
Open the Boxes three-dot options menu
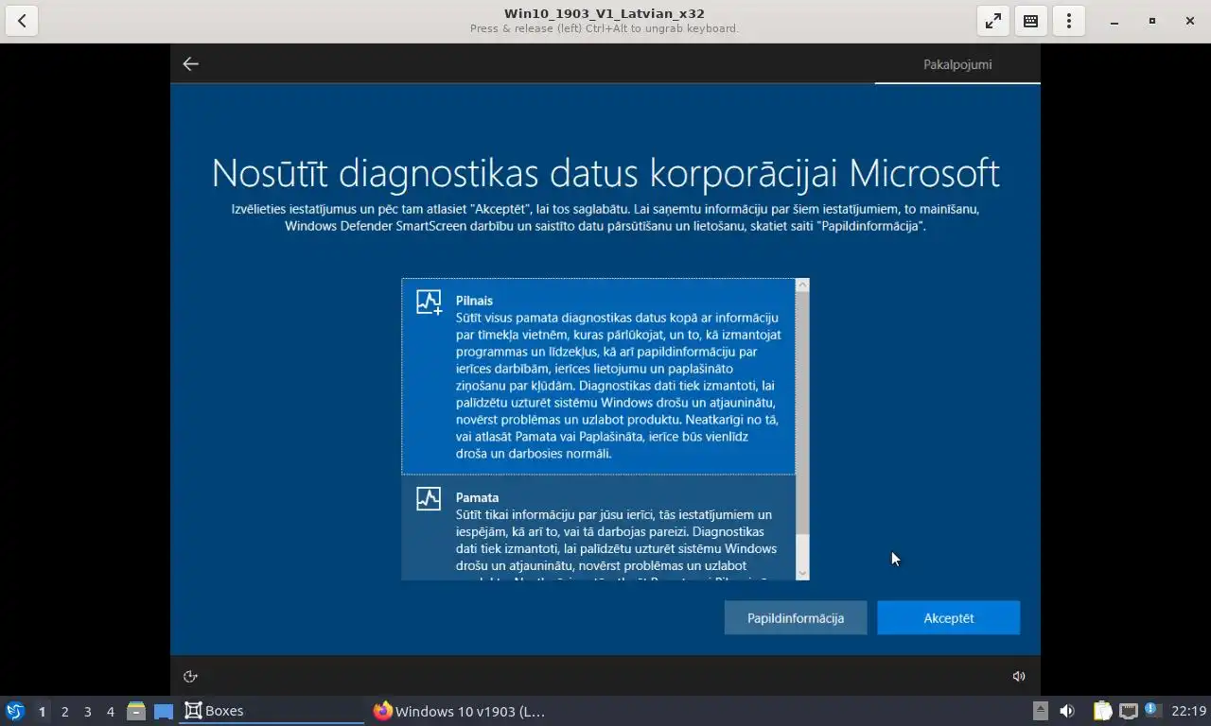pyautogui.click(x=1069, y=21)
